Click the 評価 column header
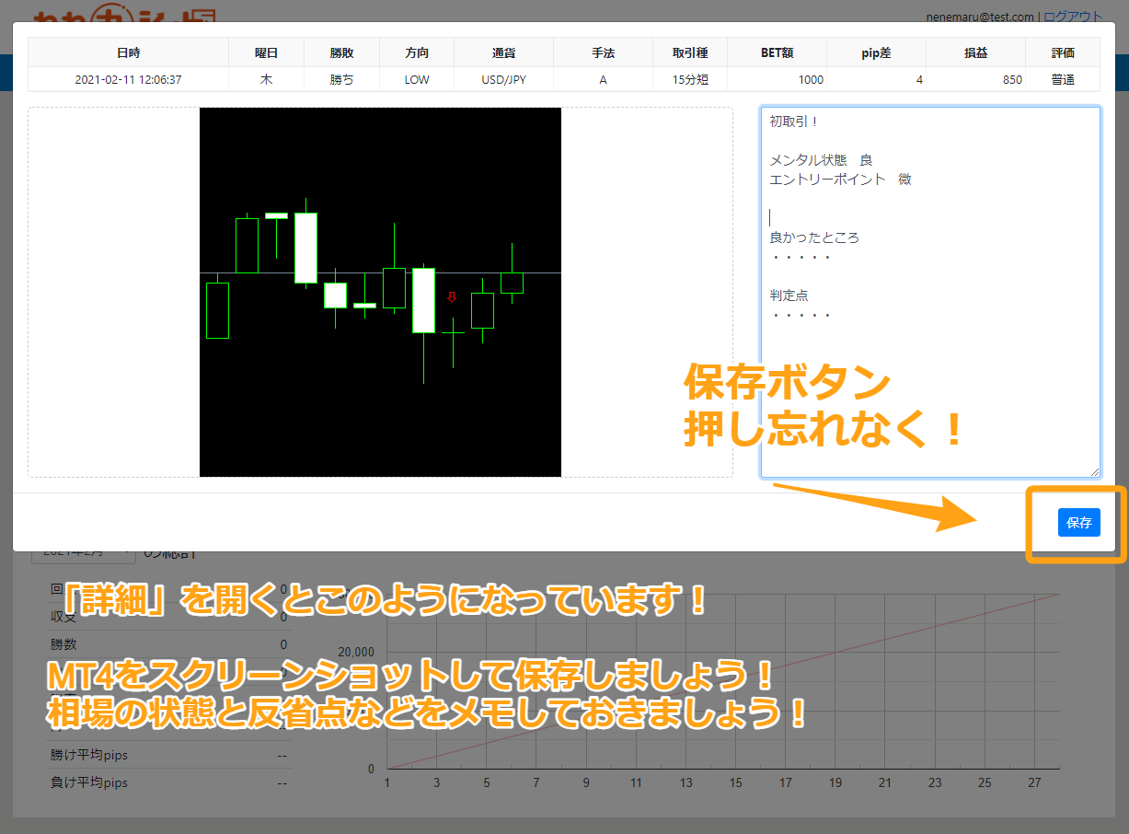The height and width of the screenshot is (834, 1129). (x=1063, y=52)
